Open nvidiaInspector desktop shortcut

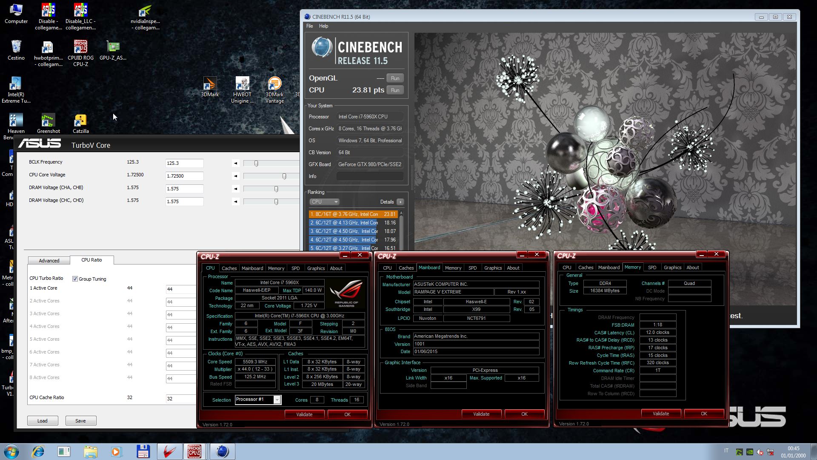(145, 17)
